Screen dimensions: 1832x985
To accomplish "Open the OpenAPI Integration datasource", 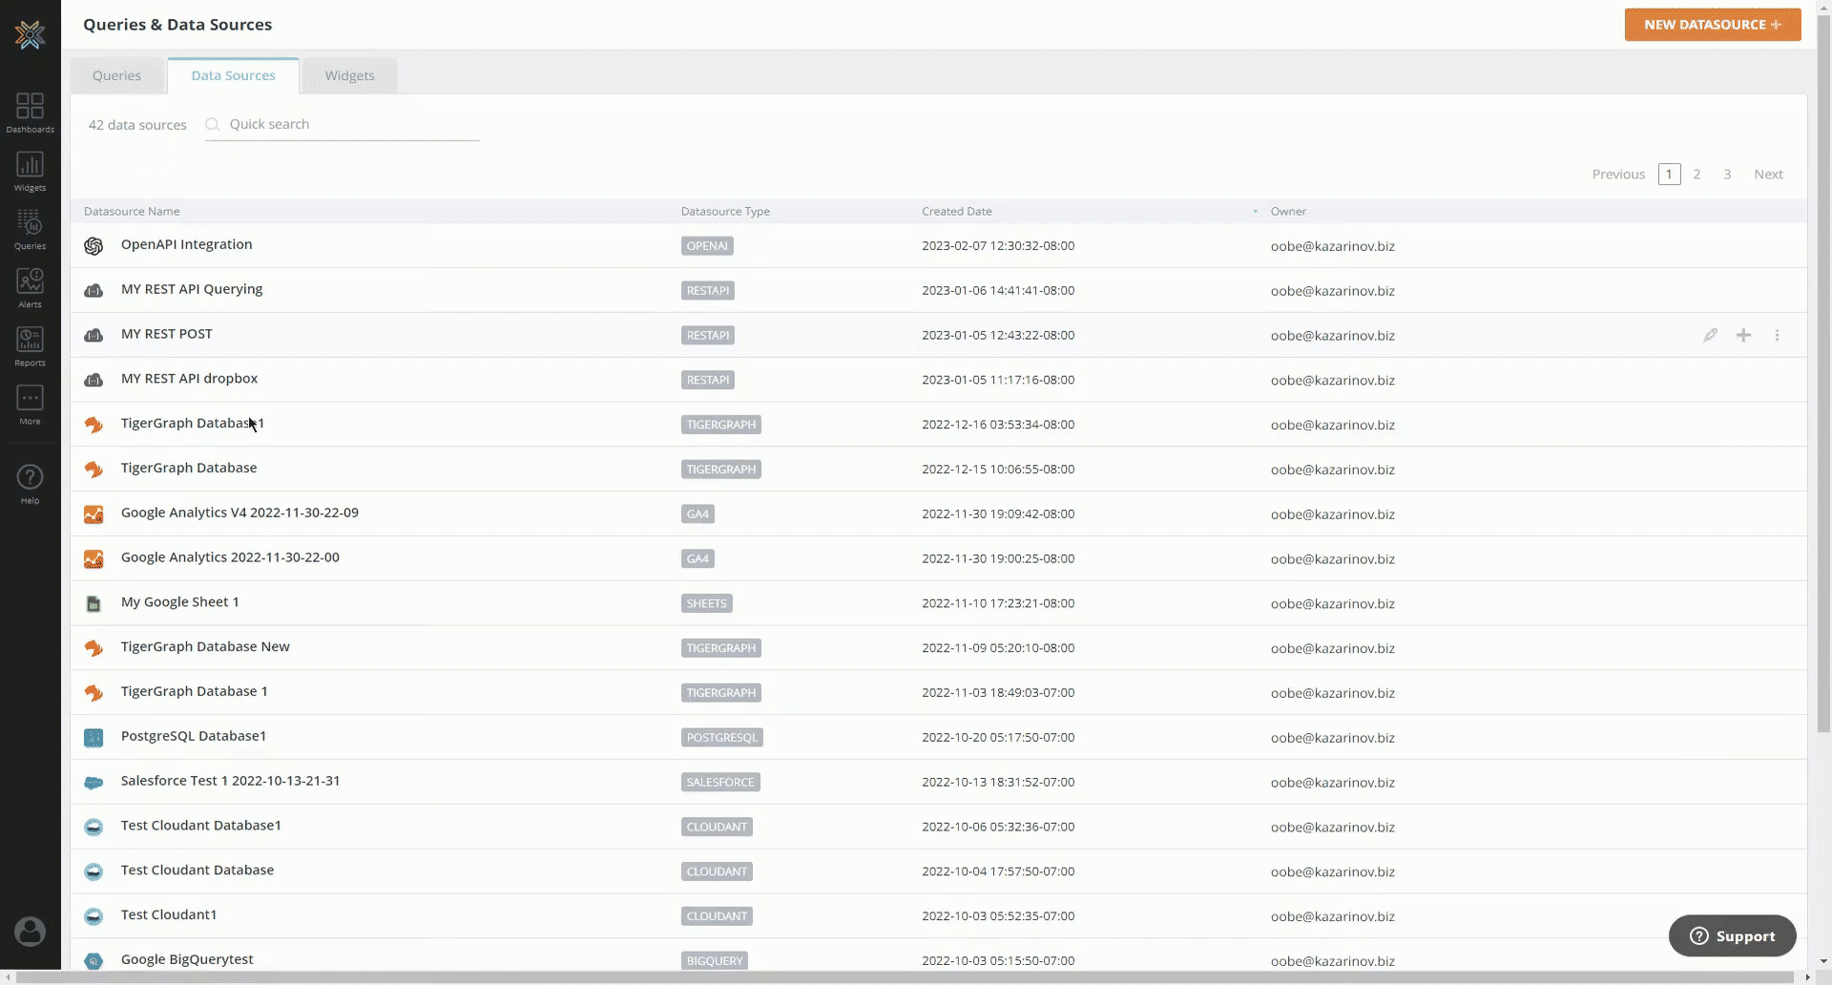I will click(x=186, y=244).
